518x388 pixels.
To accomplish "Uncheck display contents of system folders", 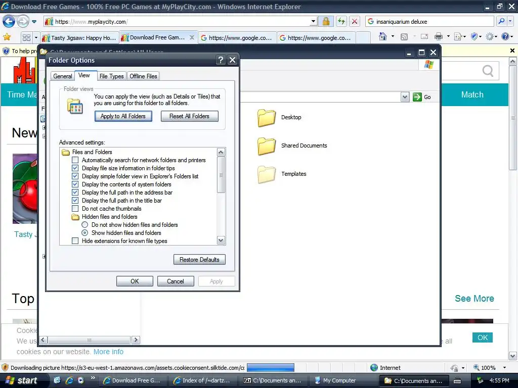I will (x=75, y=184).
